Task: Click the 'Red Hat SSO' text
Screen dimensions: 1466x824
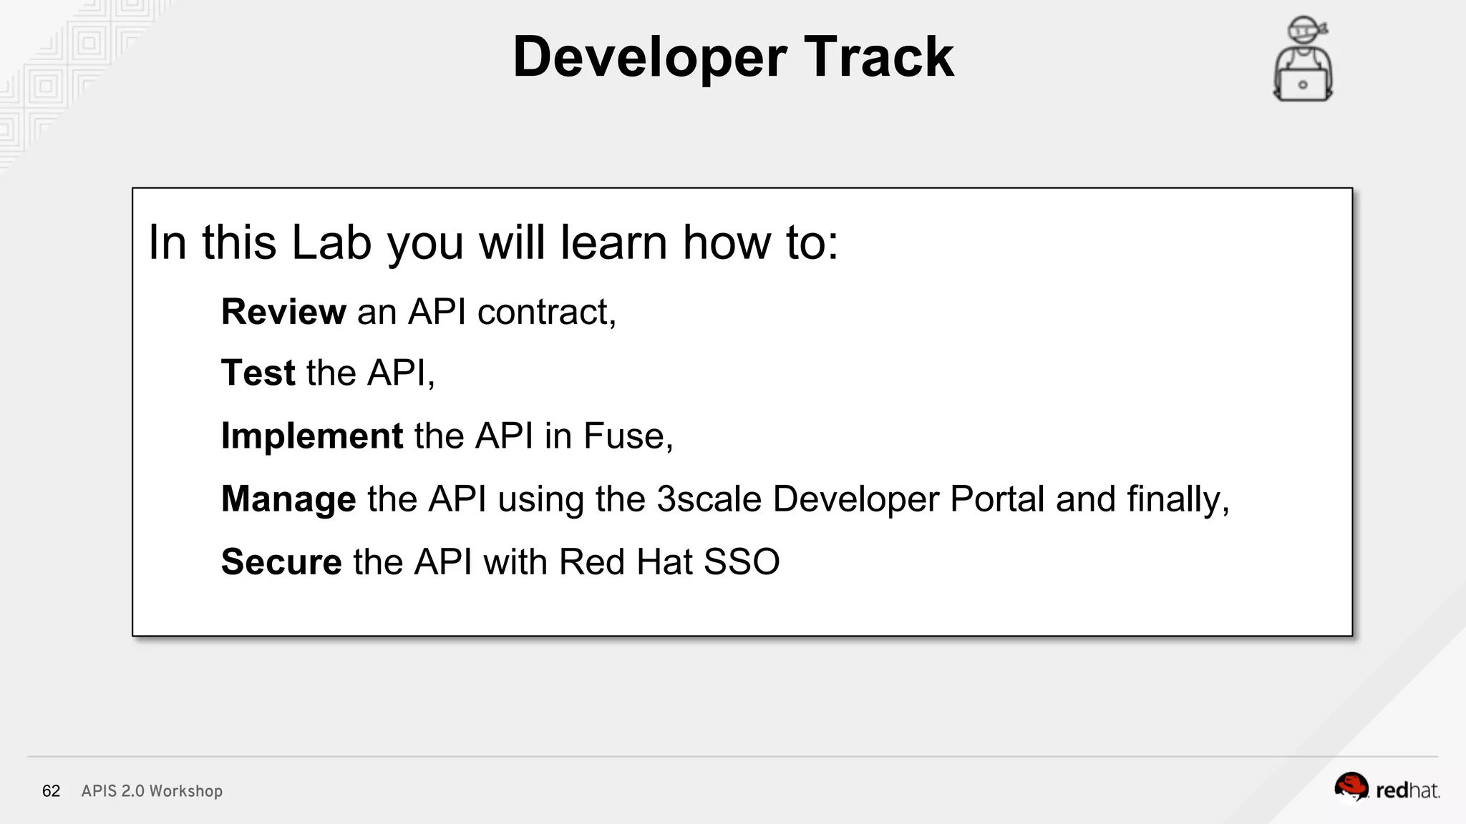Action: click(x=669, y=561)
